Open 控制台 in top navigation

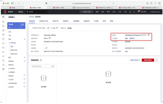[21, 12]
